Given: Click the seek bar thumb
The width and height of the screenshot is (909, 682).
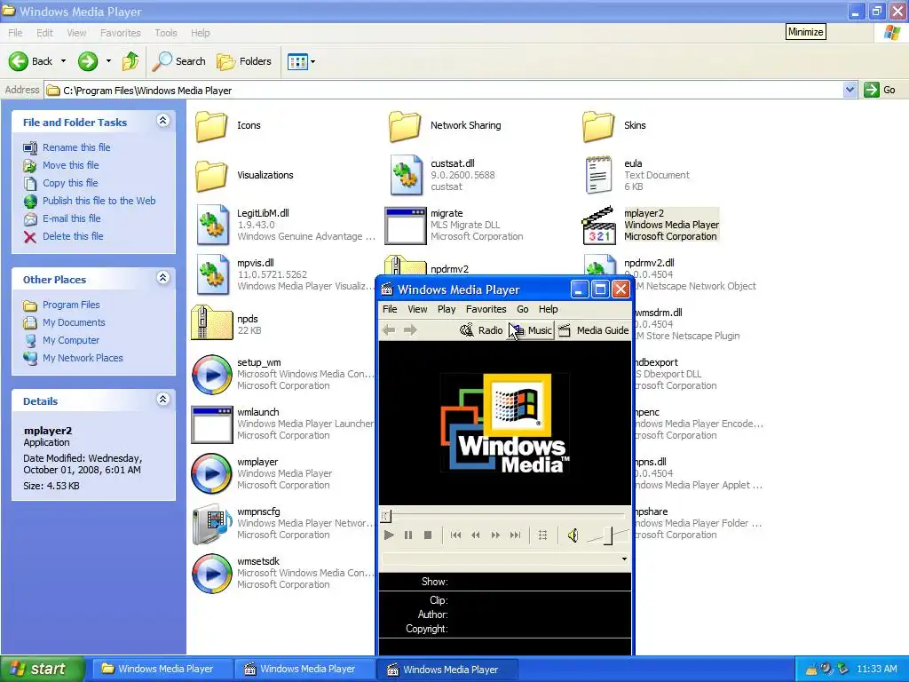Looking at the screenshot, I should click(386, 516).
